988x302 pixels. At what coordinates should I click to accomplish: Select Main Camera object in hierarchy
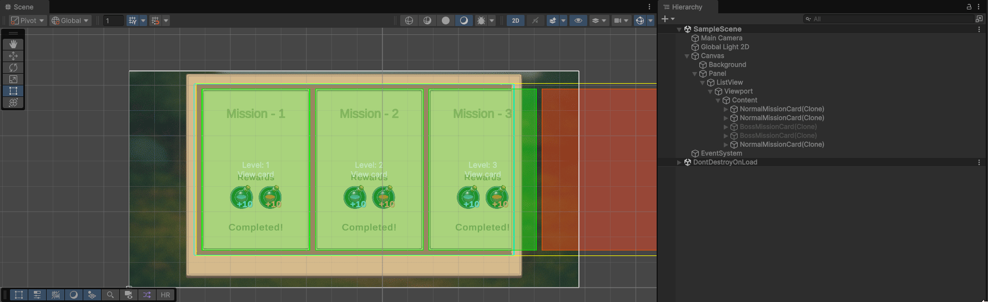pos(721,38)
